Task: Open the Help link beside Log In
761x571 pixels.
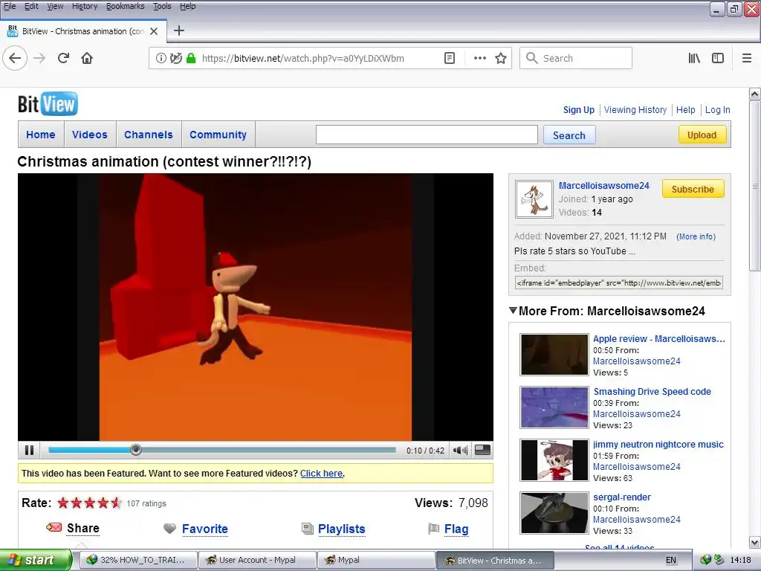Action: (686, 110)
